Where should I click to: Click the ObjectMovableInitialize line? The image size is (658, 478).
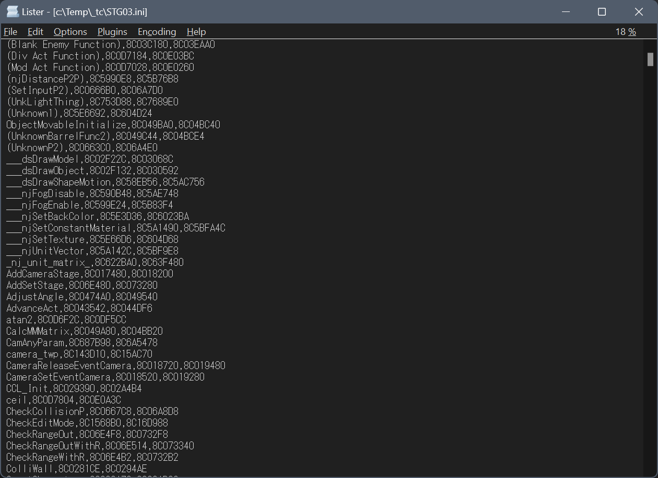coord(113,125)
